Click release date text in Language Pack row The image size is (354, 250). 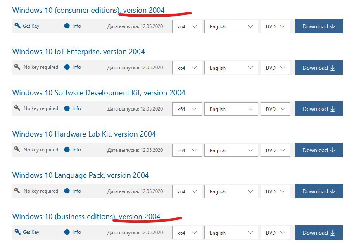[x=135, y=191]
